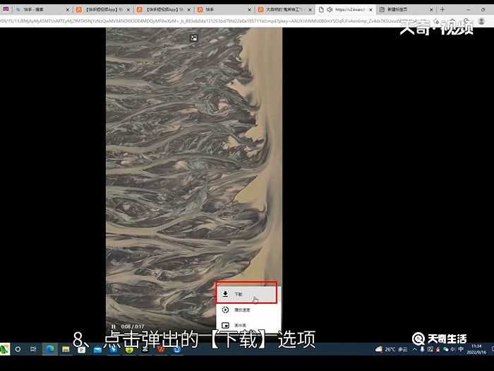Image resolution: width=494 pixels, height=371 pixels.
Task: Show hidden system tray icons
Action: click(415, 349)
